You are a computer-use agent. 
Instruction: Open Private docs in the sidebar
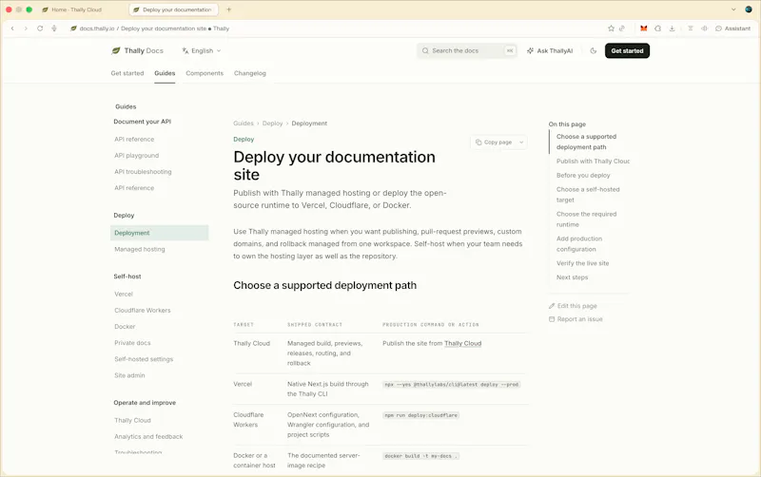click(132, 343)
